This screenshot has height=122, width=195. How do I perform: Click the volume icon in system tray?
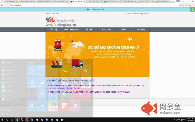(x=179, y=120)
